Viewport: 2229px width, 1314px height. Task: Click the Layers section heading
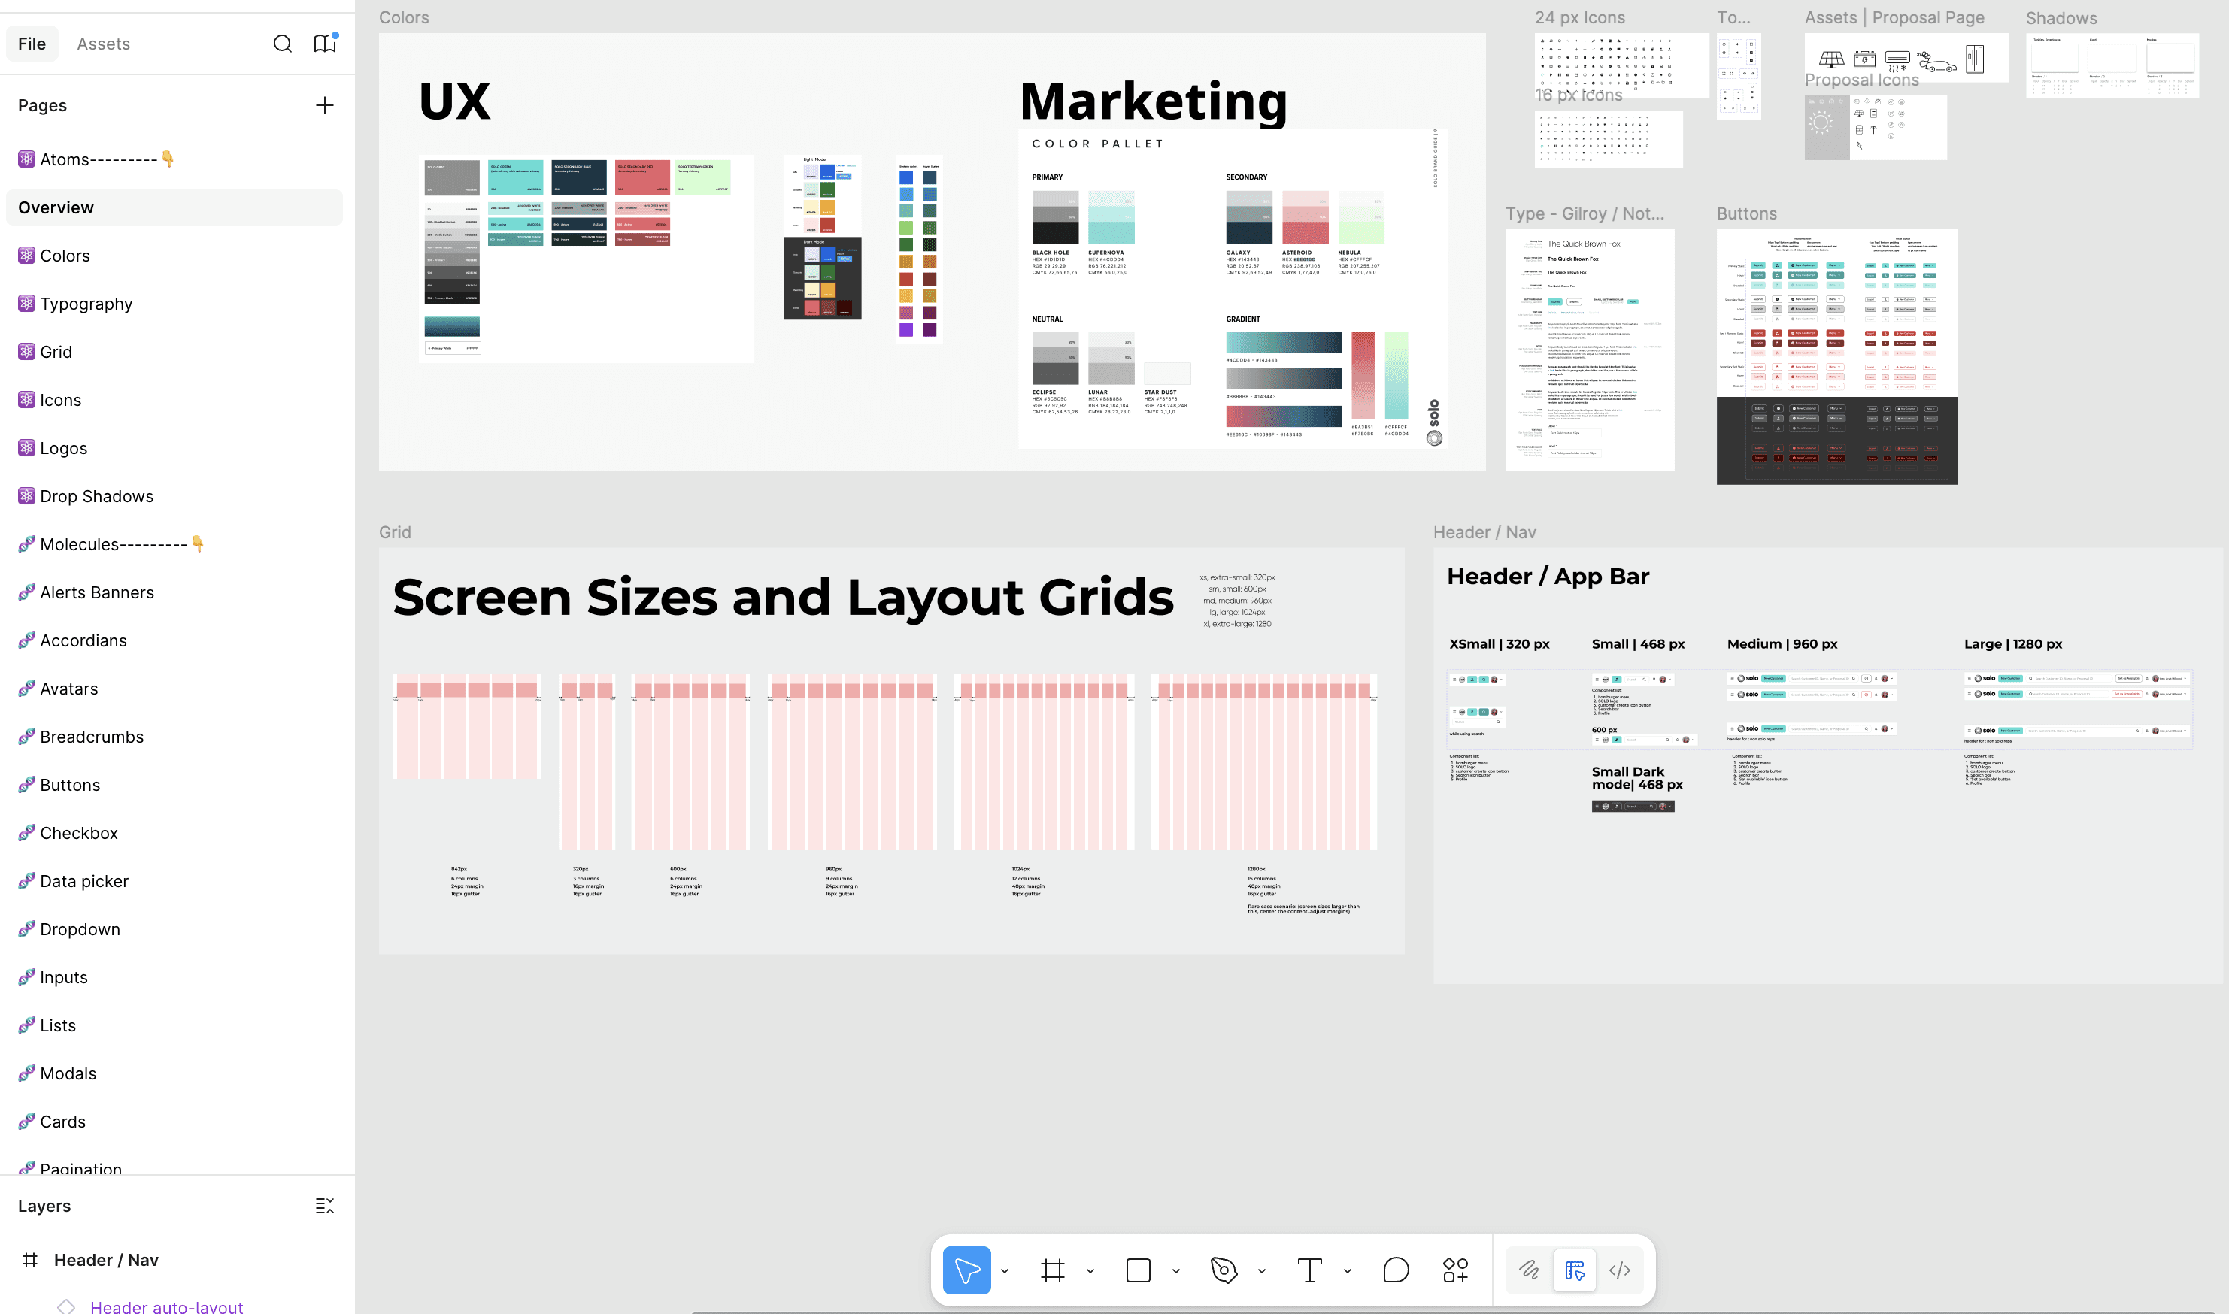click(44, 1206)
